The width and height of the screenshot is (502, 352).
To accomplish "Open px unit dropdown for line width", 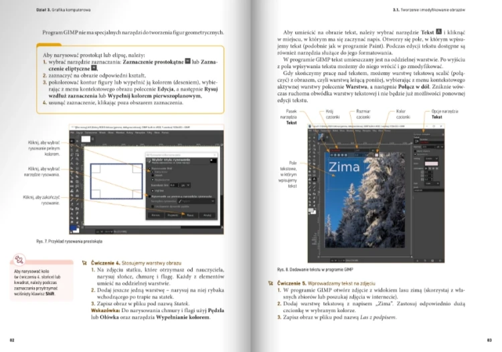I will (x=185, y=185).
